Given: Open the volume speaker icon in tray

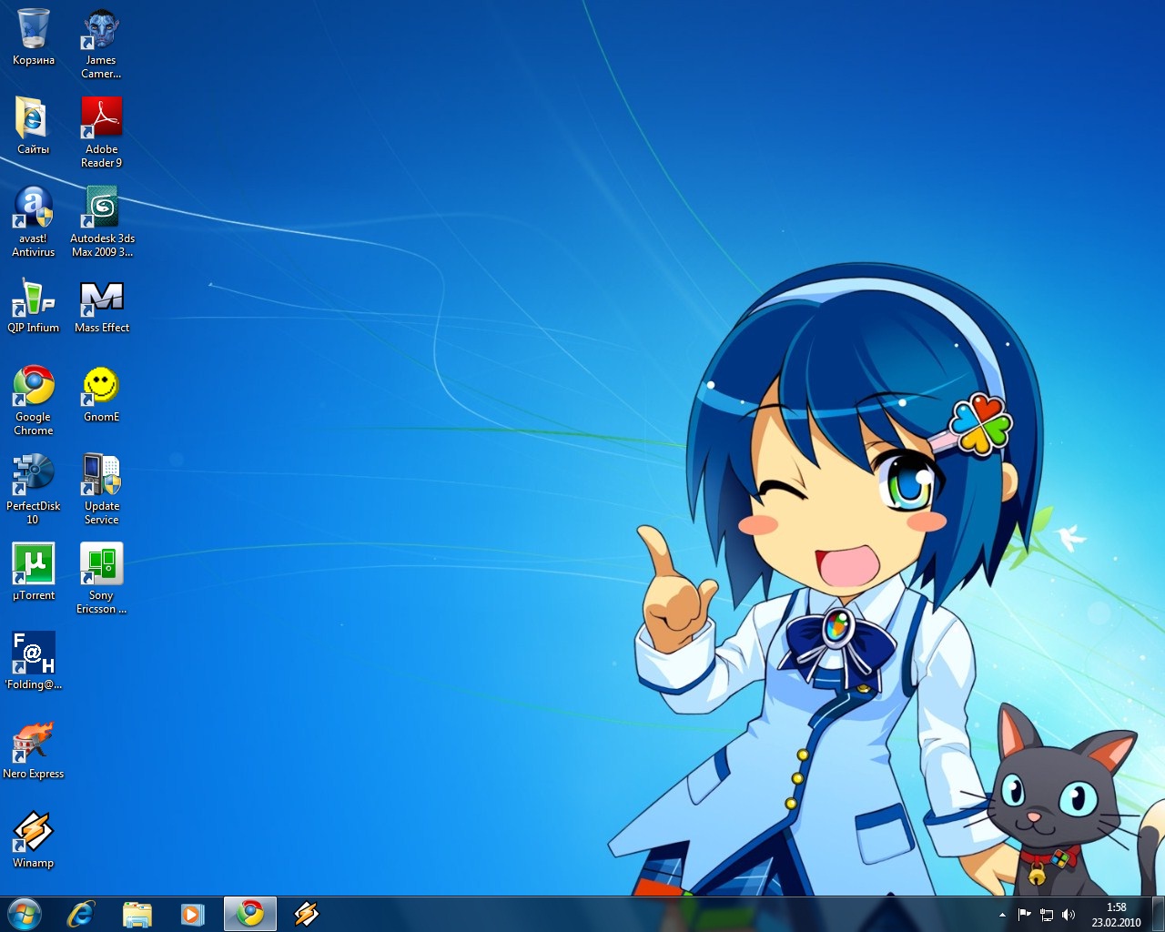Looking at the screenshot, I should pos(1069,915).
